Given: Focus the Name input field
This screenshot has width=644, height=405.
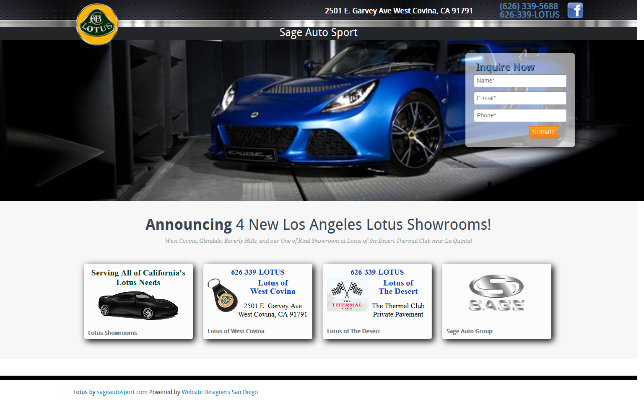Looking at the screenshot, I should pos(520,81).
